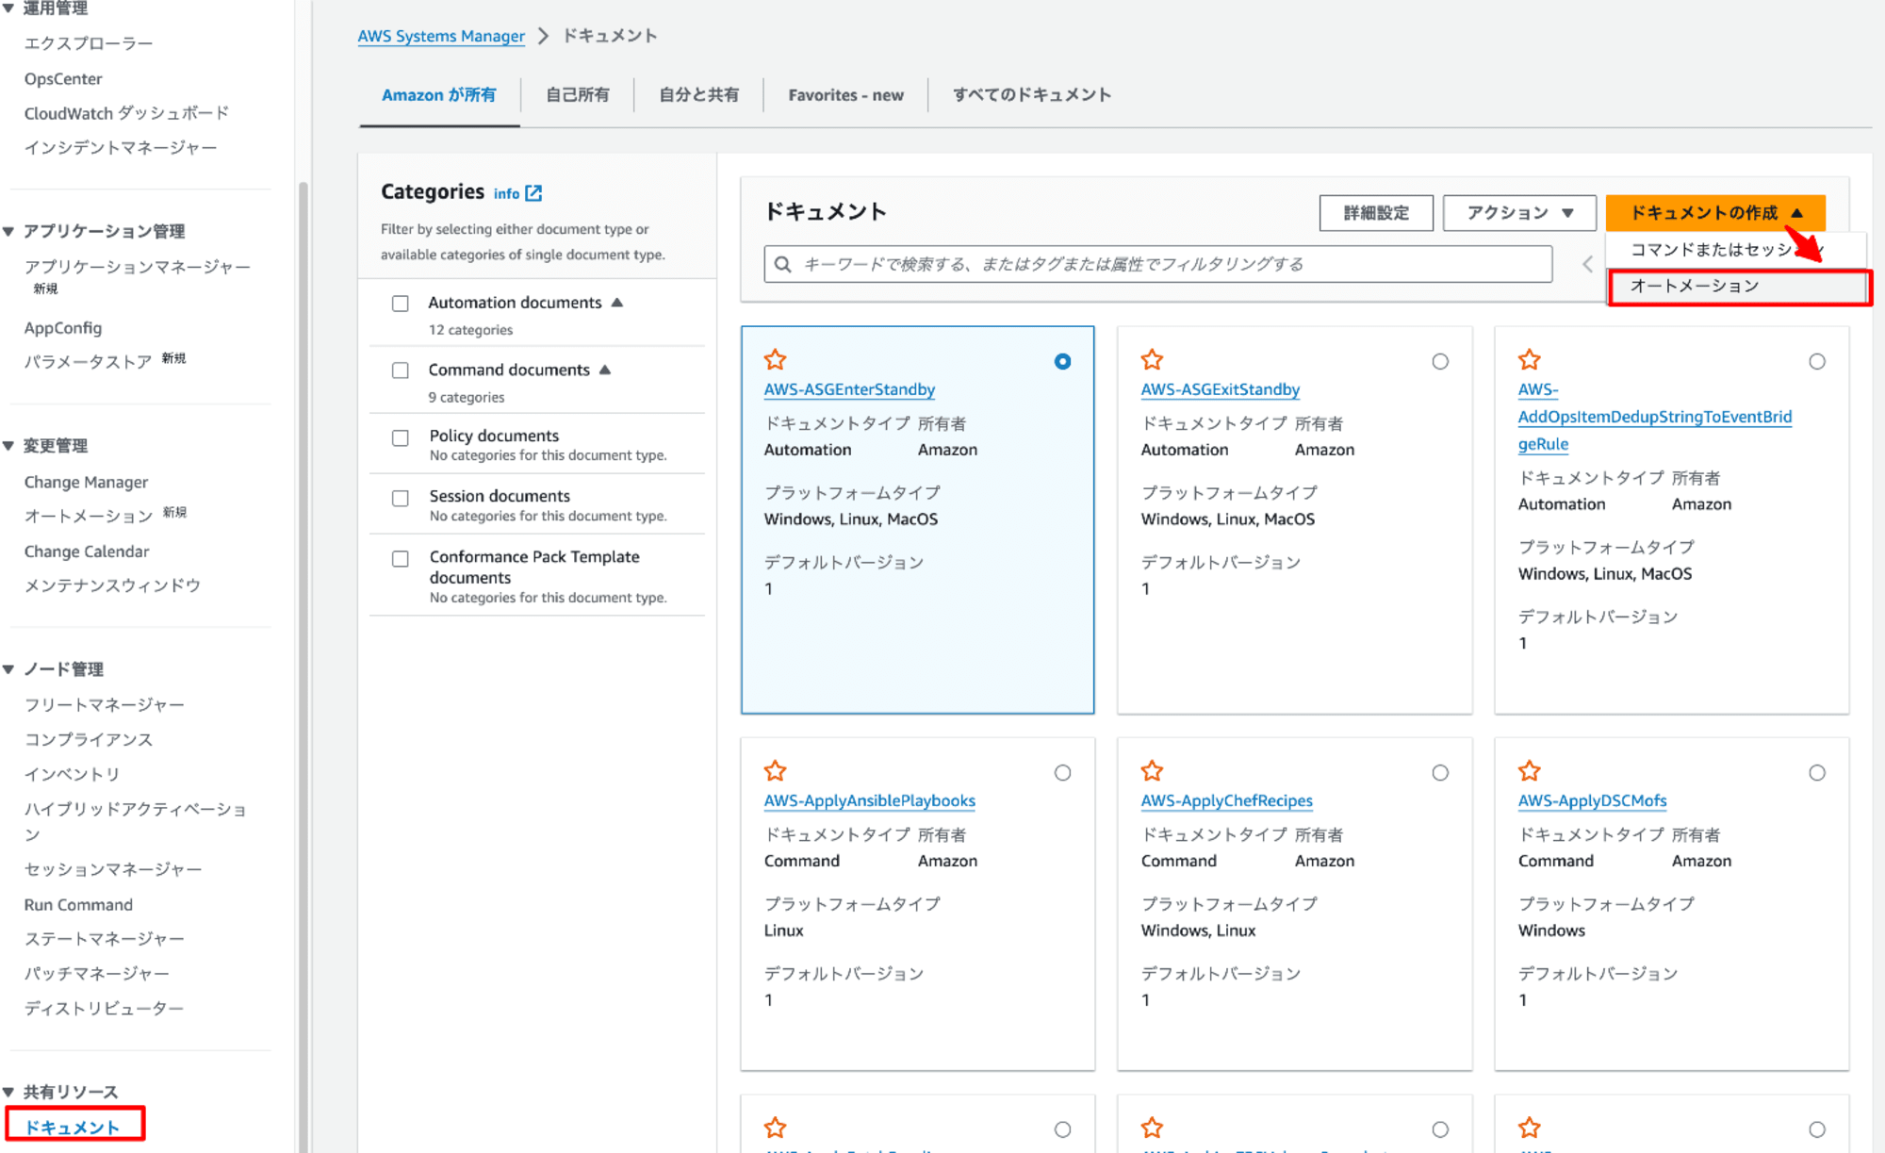The height and width of the screenshot is (1153, 1885).
Task: Open パッチマネージャー in the sidebar
Action: point(96,973)
